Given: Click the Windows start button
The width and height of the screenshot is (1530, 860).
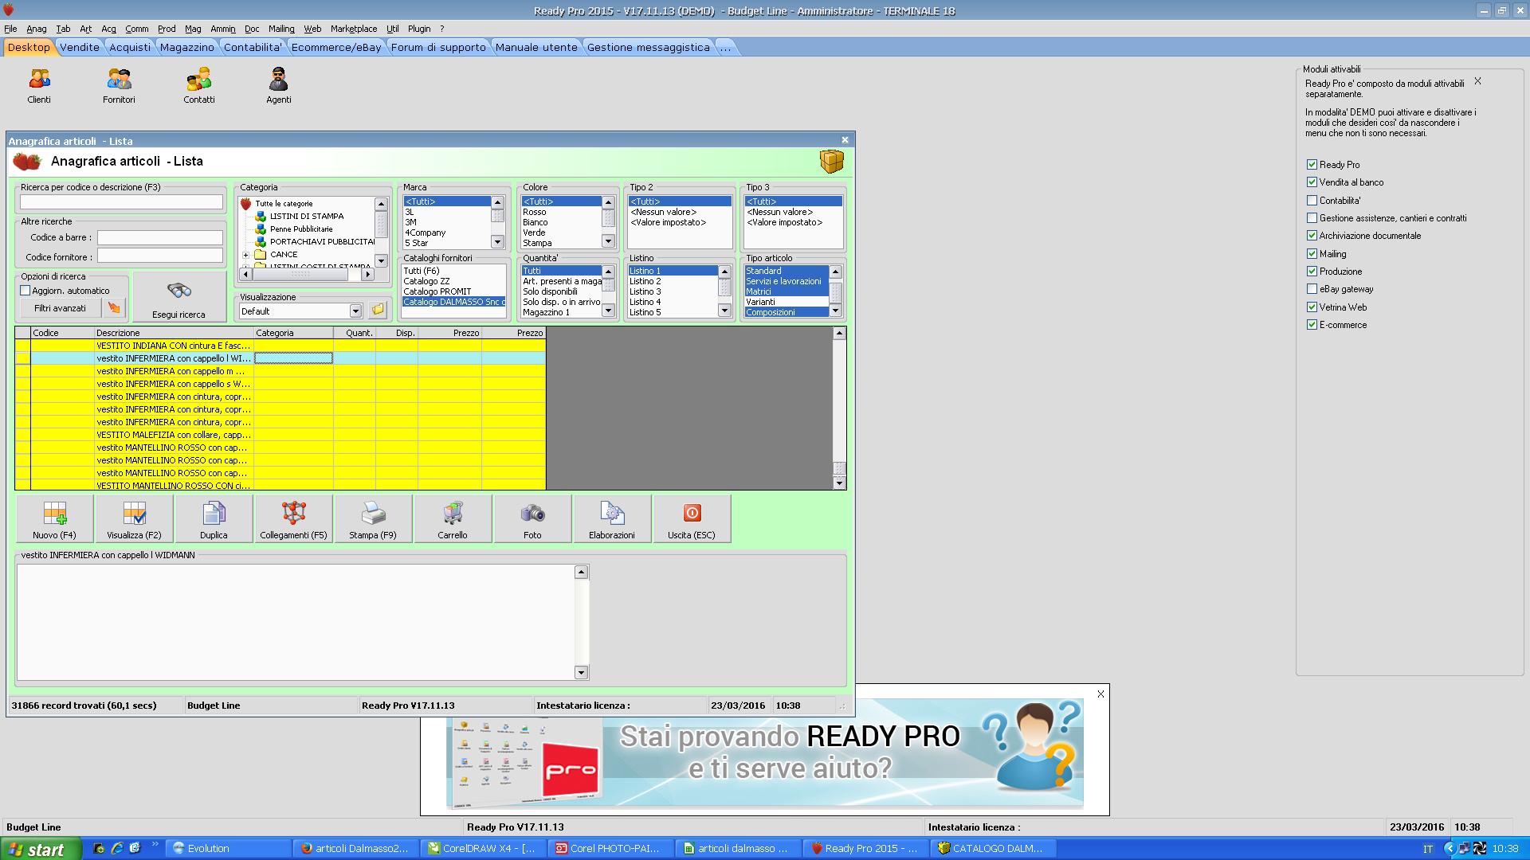Looking at the screenshot, I should tap(40, 849).
